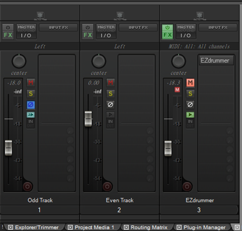Toggle phase invert on Odd Track
This screenshot has height=231, width=242.
click(31, 105)
